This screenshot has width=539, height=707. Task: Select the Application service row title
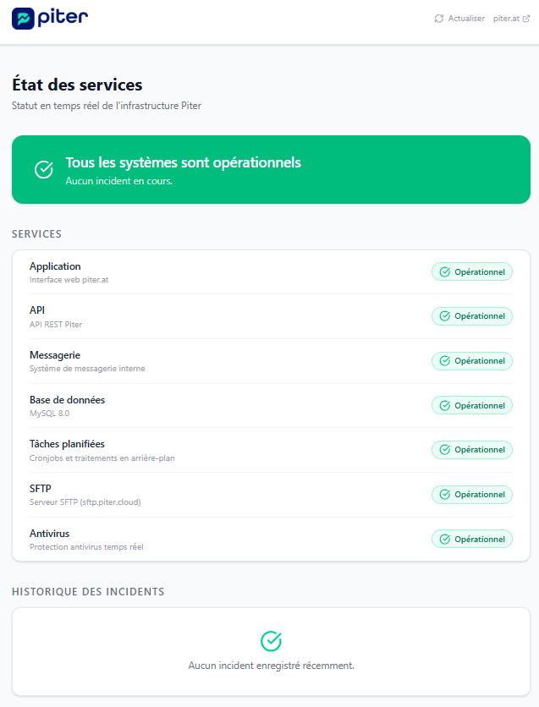click(55, 266)
